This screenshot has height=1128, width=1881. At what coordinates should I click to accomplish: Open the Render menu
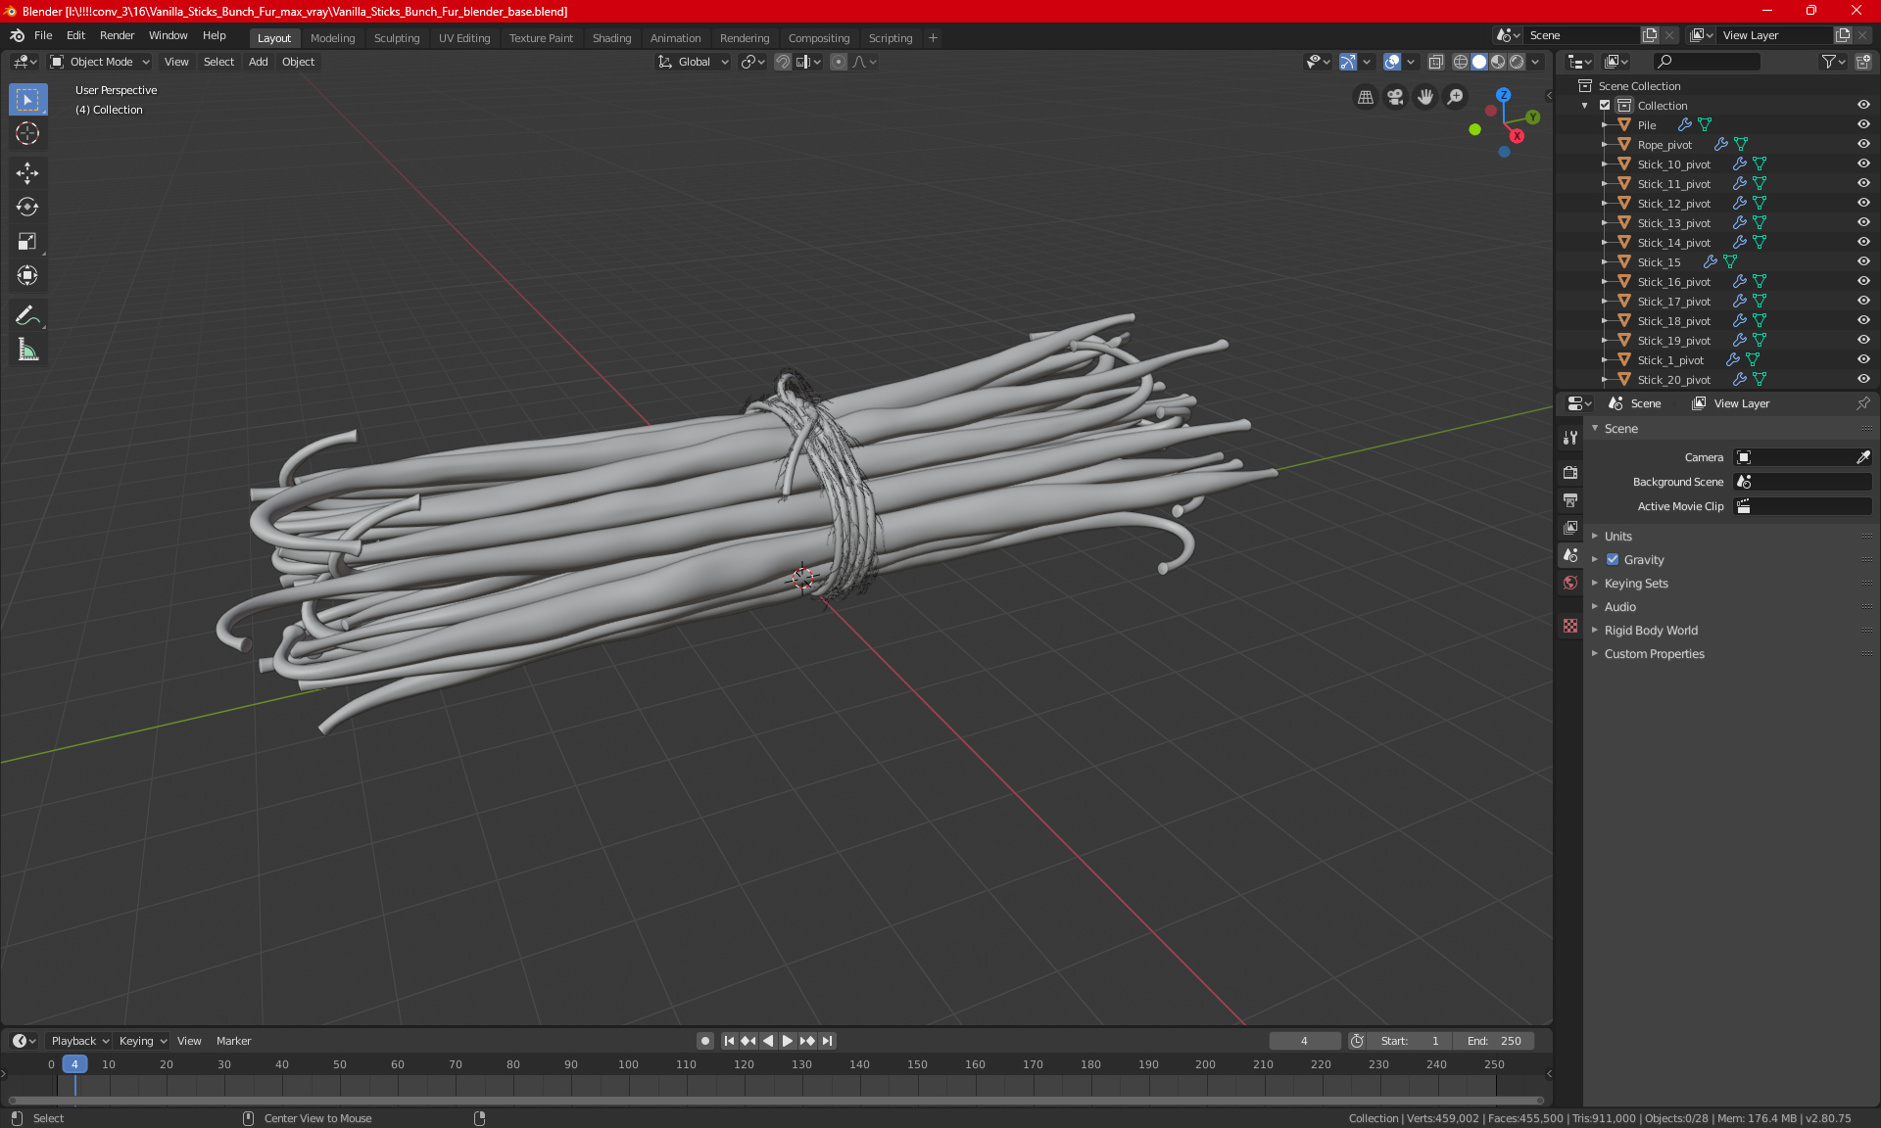point(117,35)
